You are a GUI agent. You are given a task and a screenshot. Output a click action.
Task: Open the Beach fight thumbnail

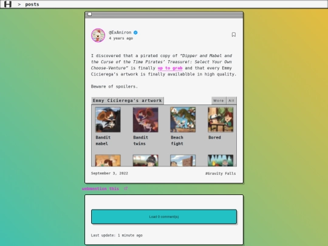coord(183,120)
